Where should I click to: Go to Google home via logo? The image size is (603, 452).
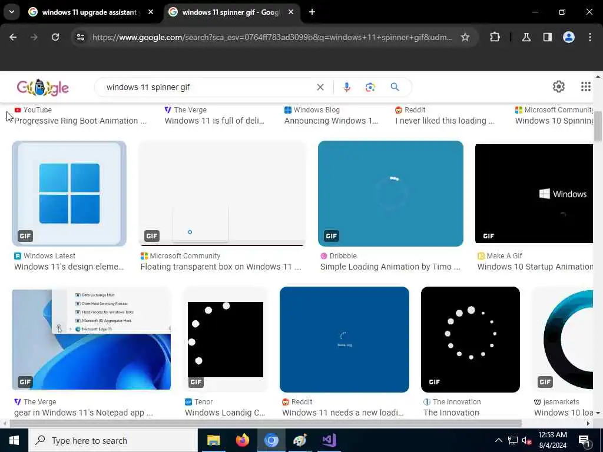42,88
